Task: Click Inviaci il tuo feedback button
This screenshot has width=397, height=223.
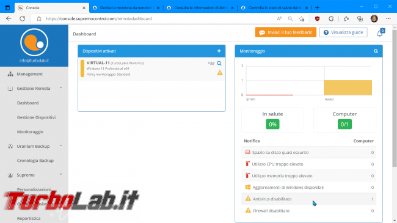Action: [286, 32]
